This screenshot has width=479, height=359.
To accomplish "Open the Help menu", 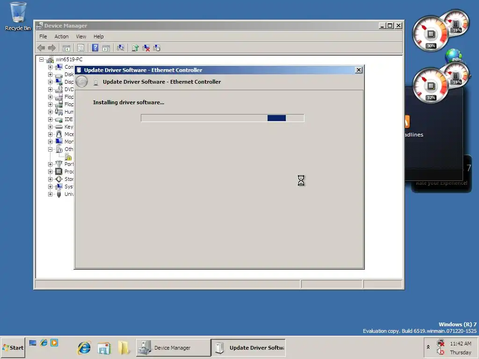I will [98, 36].
